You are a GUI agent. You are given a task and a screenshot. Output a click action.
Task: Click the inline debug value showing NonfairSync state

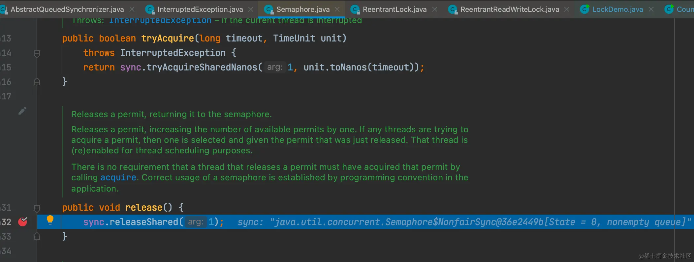[464, 222]
